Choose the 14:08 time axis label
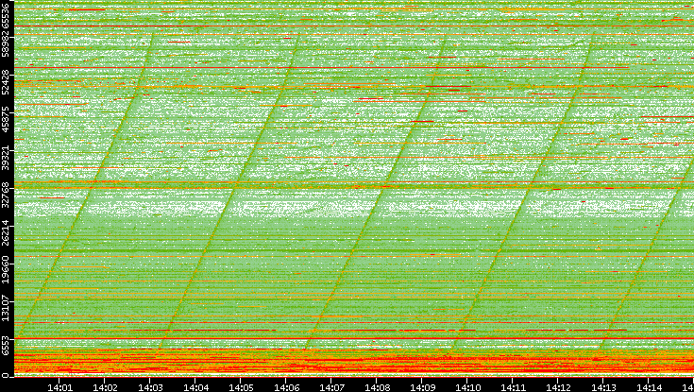Screen dimensions: 694x392 377,387
